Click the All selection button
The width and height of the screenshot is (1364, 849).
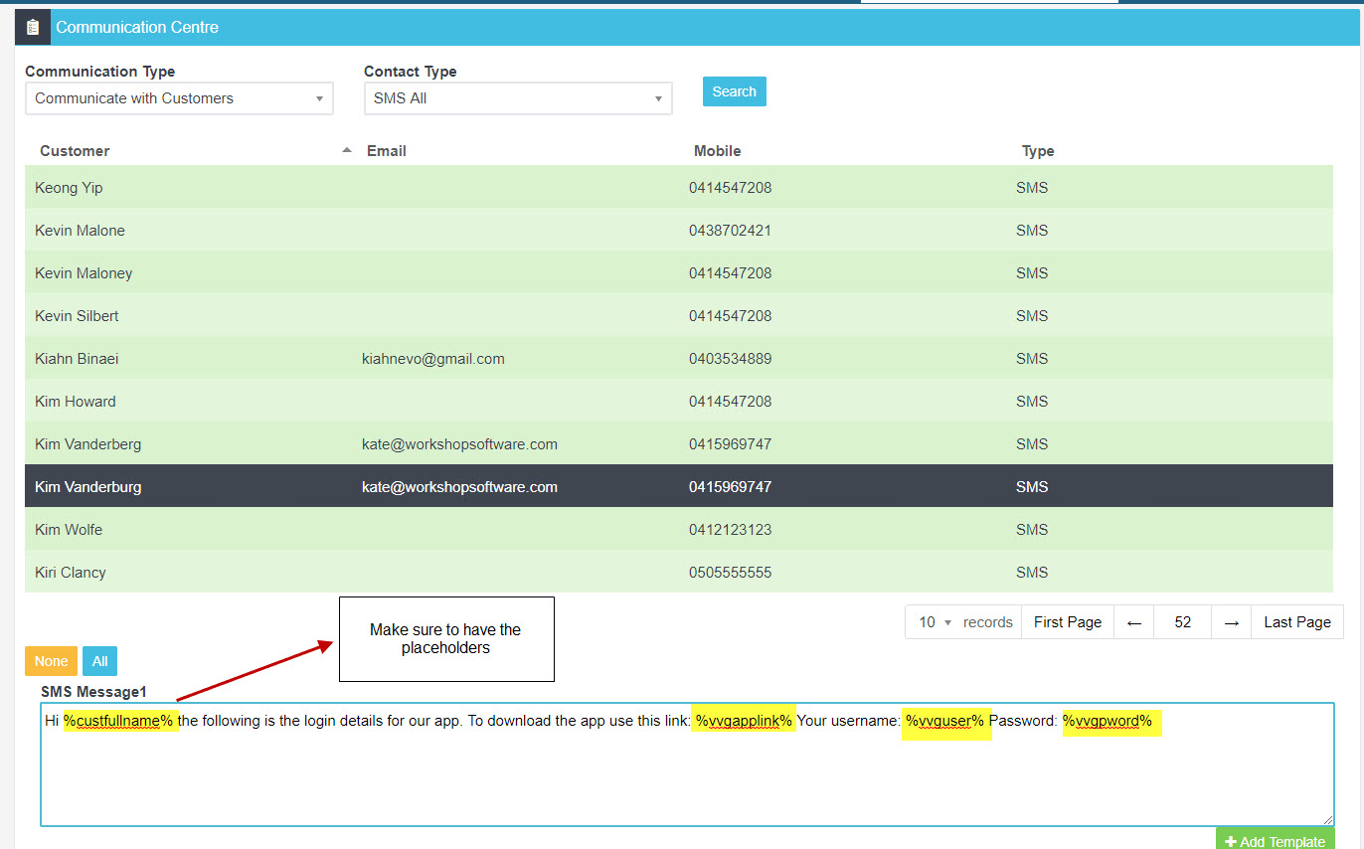pos(100,661)
